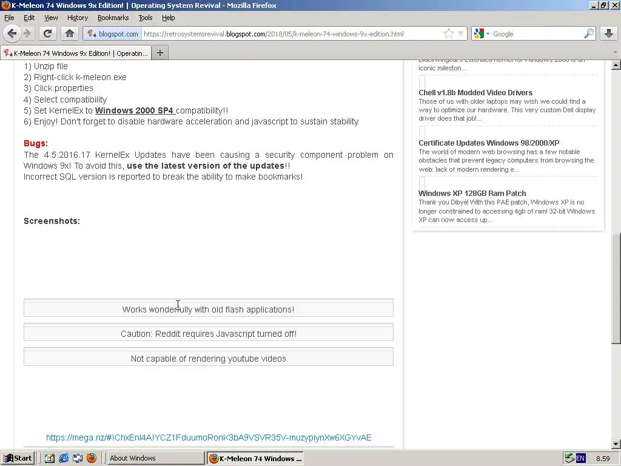
Task: Click the '3) Click properties' step
Action: coord(59,88)
